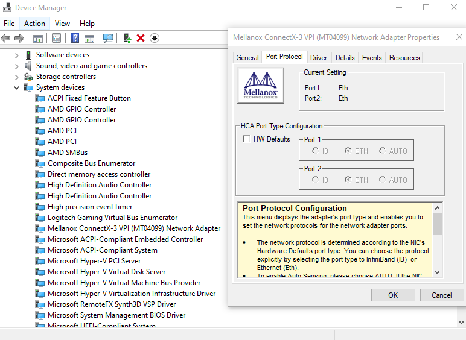Click the speaker icon for Sound controllers
This screenshot has height=340, width=466.
[x=28, y=66]
